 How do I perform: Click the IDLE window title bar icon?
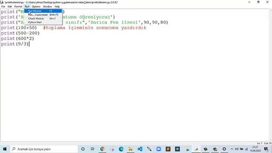(x=2, y=2)
